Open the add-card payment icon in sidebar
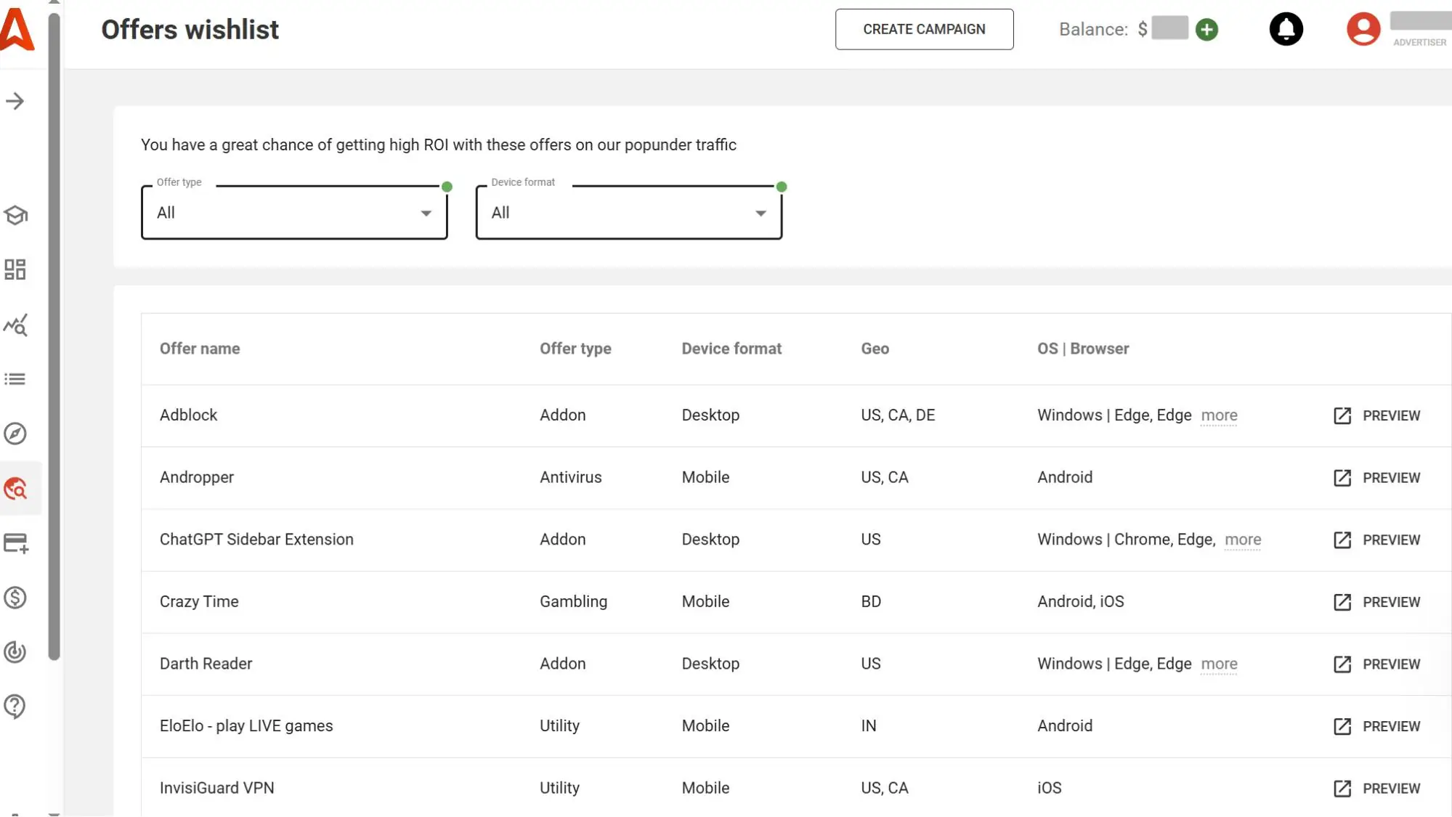Image resolution: width=1452 pixels, height=817 pixels. coord(15,543)
